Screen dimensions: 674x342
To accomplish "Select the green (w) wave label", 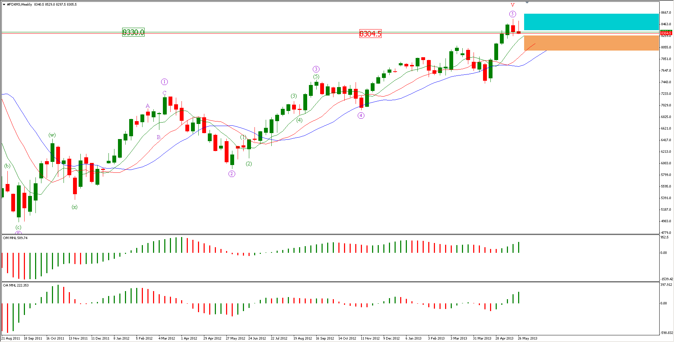I will pos(52,135).
